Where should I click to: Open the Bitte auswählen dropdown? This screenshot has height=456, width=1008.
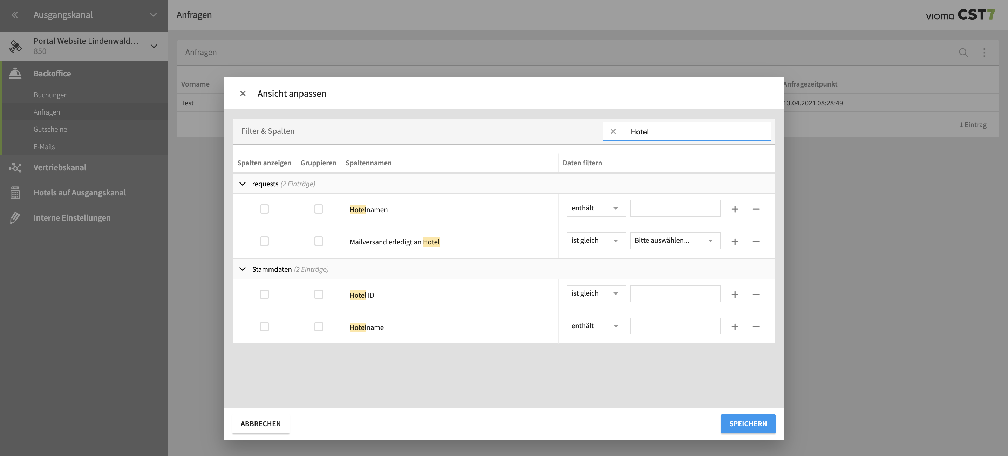675,241
